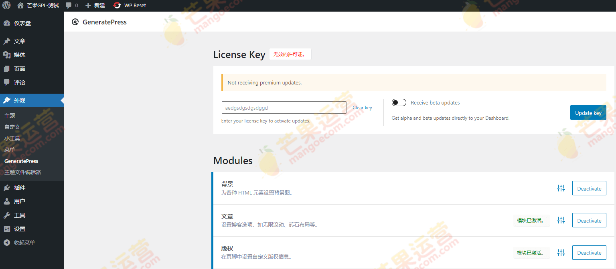Image resolution: width=616 pixels, height=269 pixels.
Task: Open settings sliders for the 背景 module
Action: 561,188
